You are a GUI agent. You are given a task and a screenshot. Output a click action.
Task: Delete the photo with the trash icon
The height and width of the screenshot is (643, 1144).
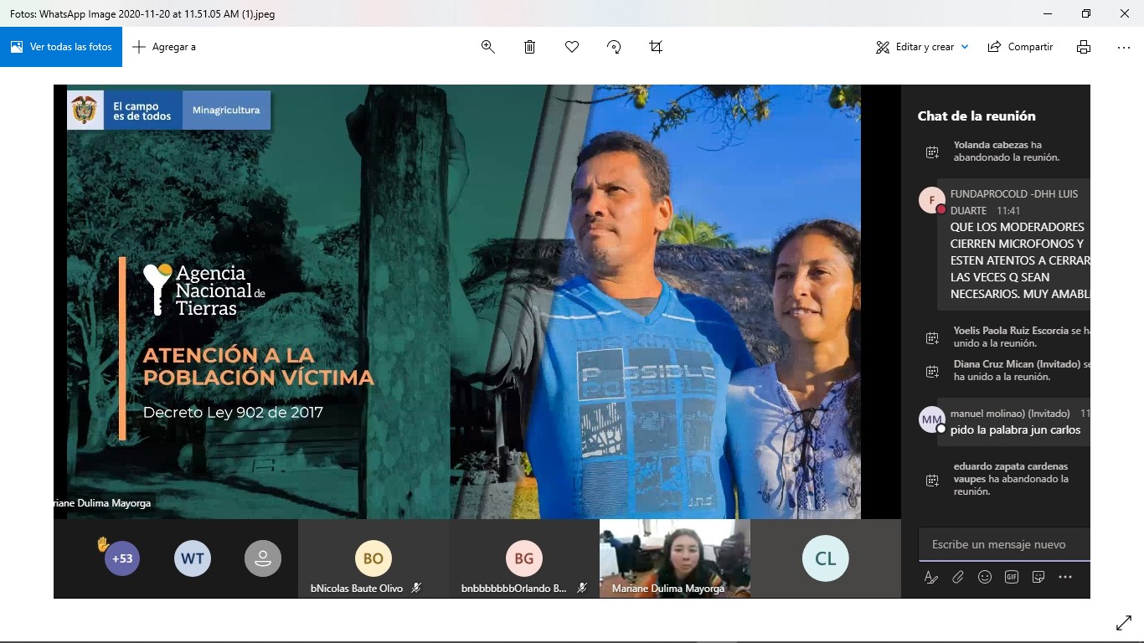coord(530,47)
